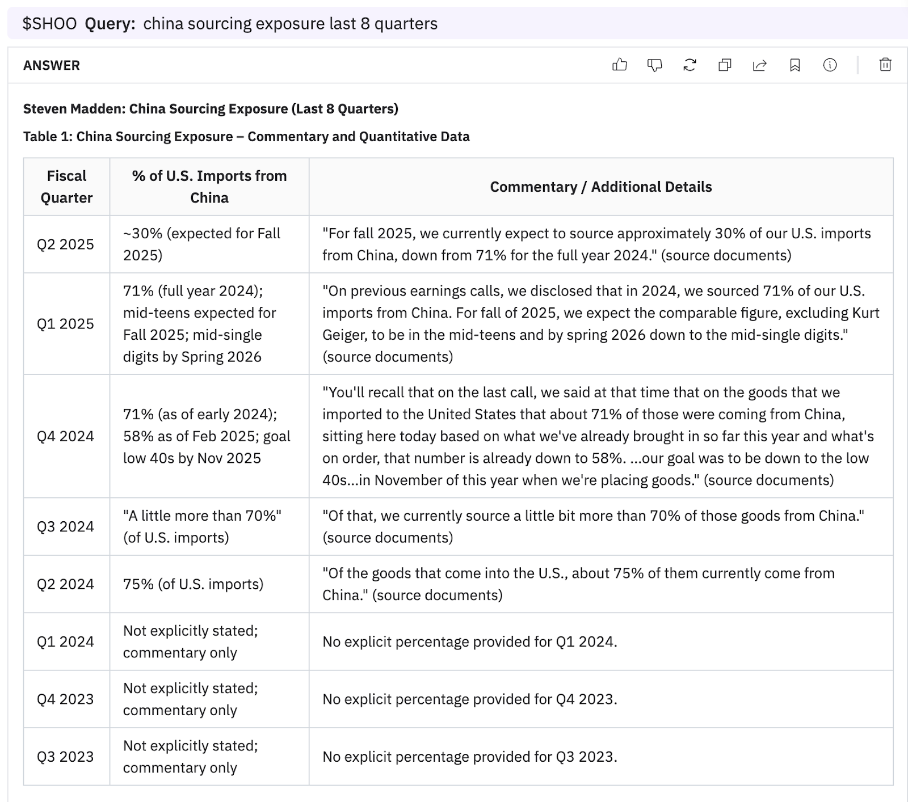Image resolution: width=908 pixels, height=802 pixels.
Task: Open source documents link in Q3 2024 row
Action: pos(388,538)
